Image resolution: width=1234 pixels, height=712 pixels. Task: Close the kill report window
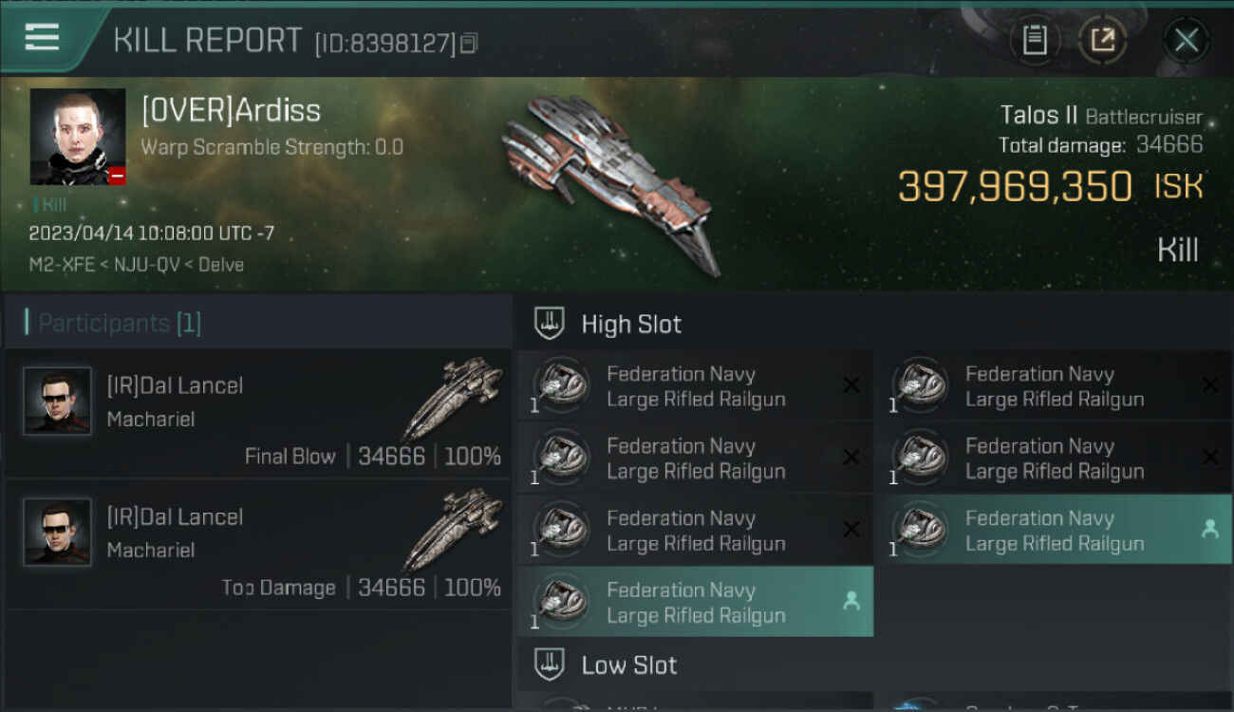(1186, 40)
